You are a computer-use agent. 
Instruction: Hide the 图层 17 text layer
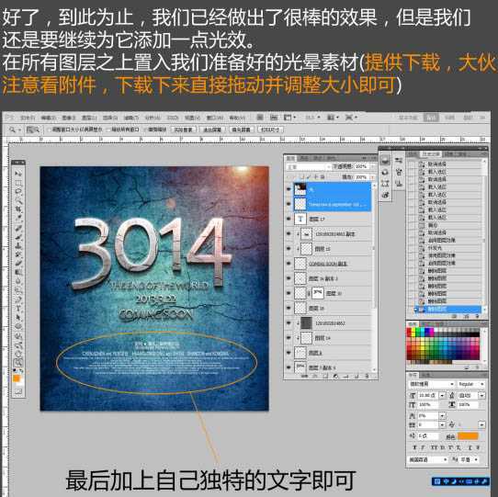(x=289, y=219)
